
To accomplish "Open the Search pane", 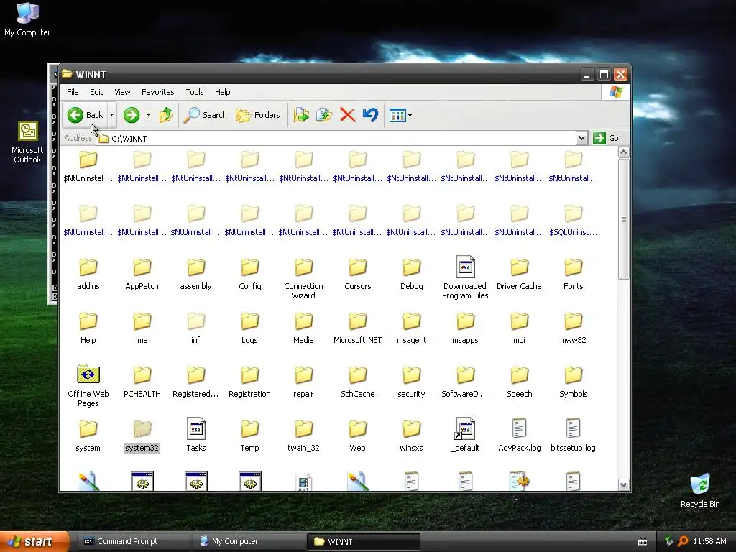I will 205,115.
